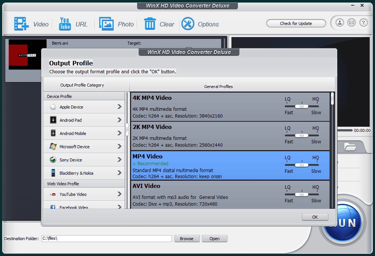Click the Berni.avi video thumbnail
The width and height of the screenshot is (375, 256).
coord(28,54)
